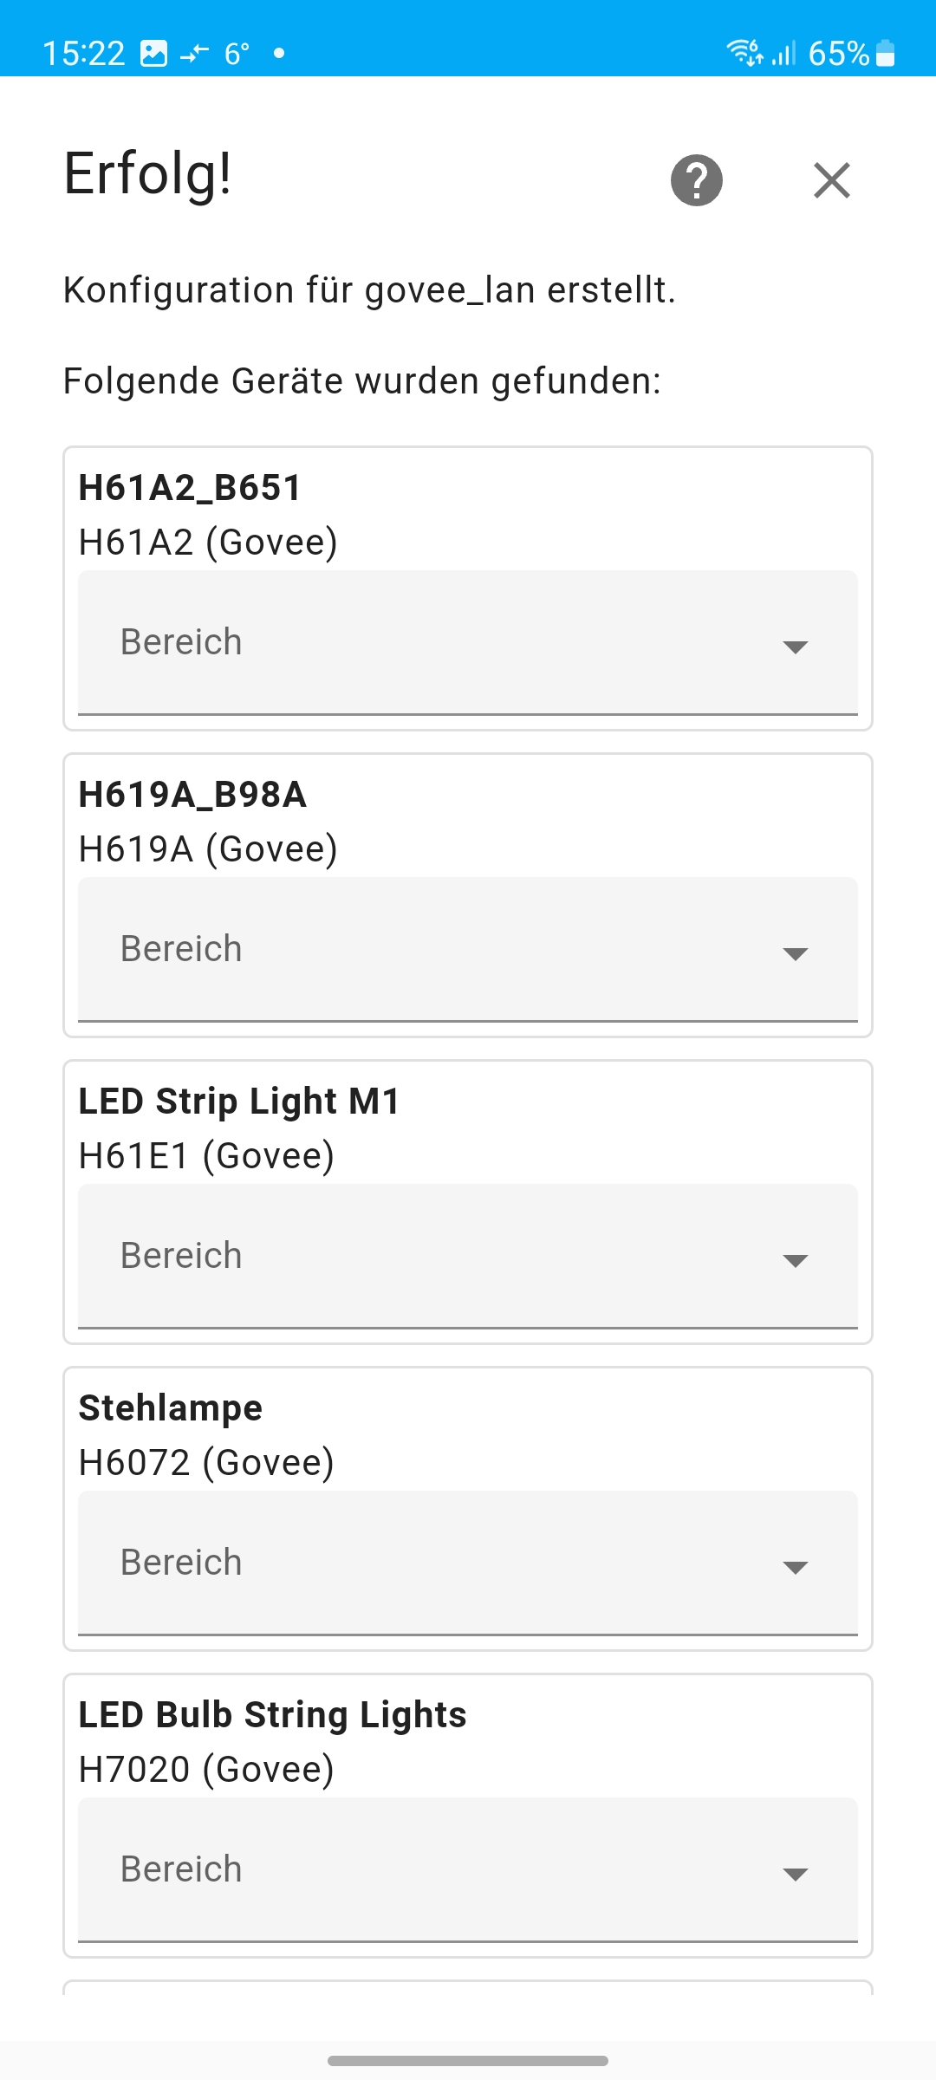Tap the clock showing 15:22
This screenshot has width=936, height=2080.
tap(84, 54)
